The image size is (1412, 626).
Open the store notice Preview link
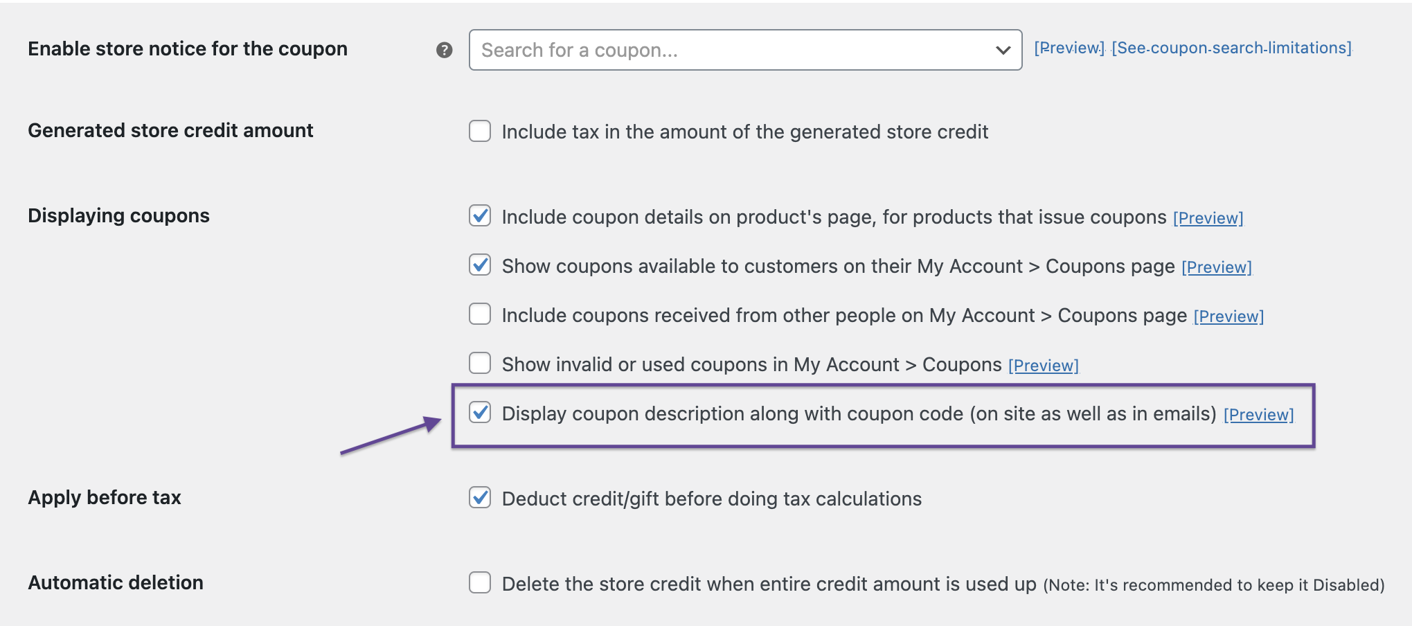[x=1069, y=48]
